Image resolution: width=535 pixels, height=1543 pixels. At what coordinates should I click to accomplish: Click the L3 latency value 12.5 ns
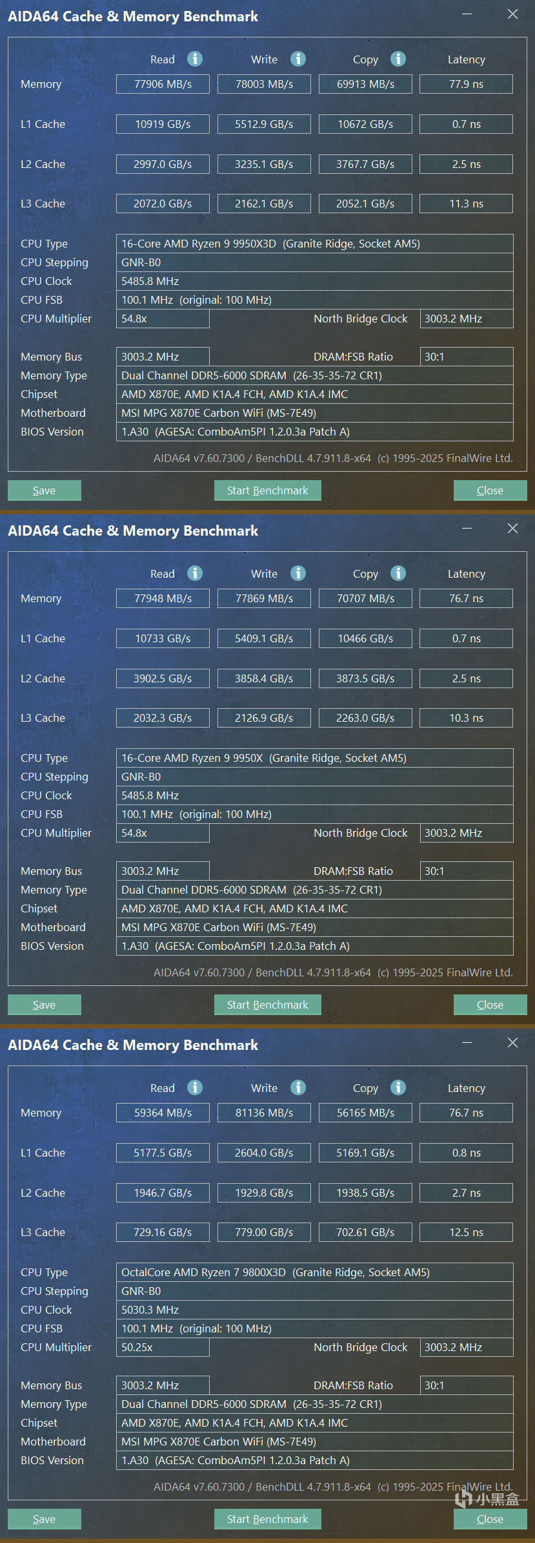pyautogui.click(x=467, y=1232)
